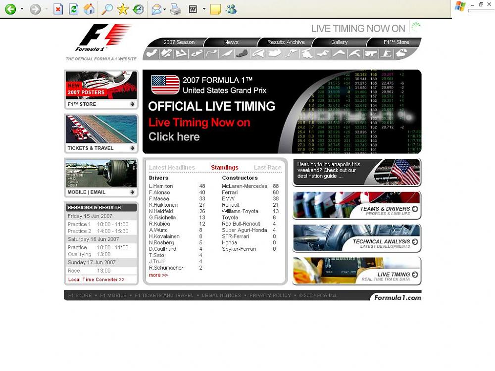495x371 pixels.
Task: Select the Malaysian Grand Prix circuit icon
Action: point(166,53)
